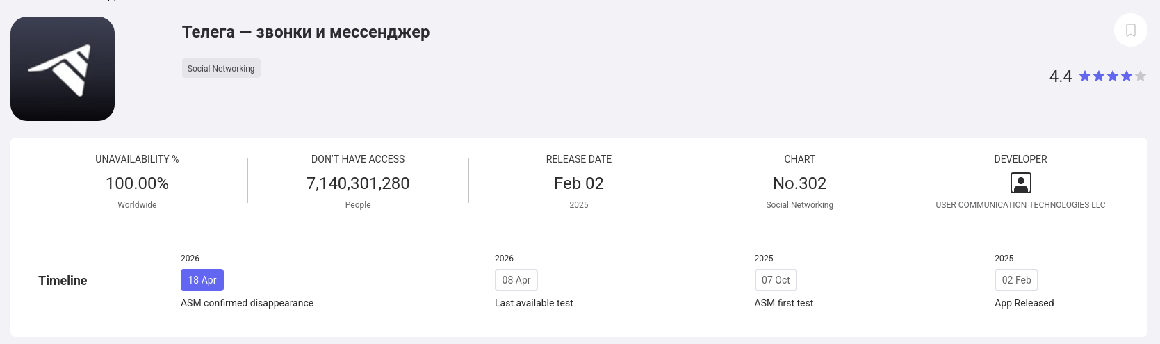Click the Feb 02 release date value
1160x344 pixels.
click(x=579, y=183)
